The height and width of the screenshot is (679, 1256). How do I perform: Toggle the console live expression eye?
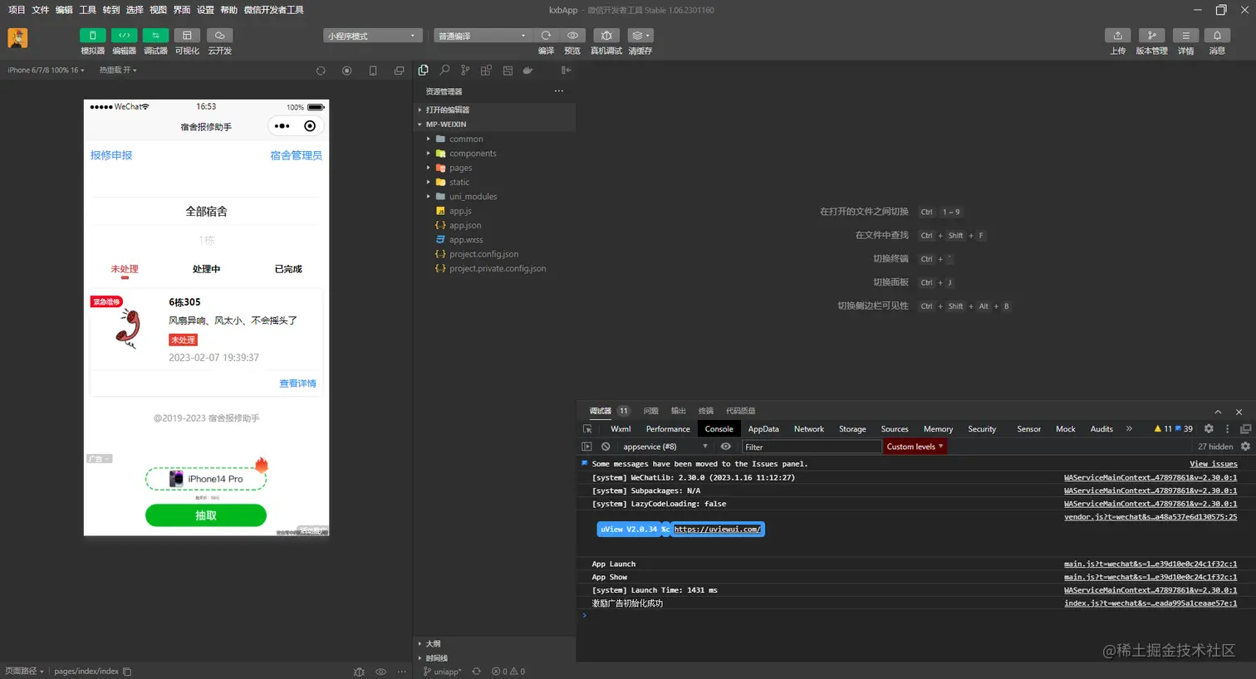pyautogui.click(x=726, y=447)
